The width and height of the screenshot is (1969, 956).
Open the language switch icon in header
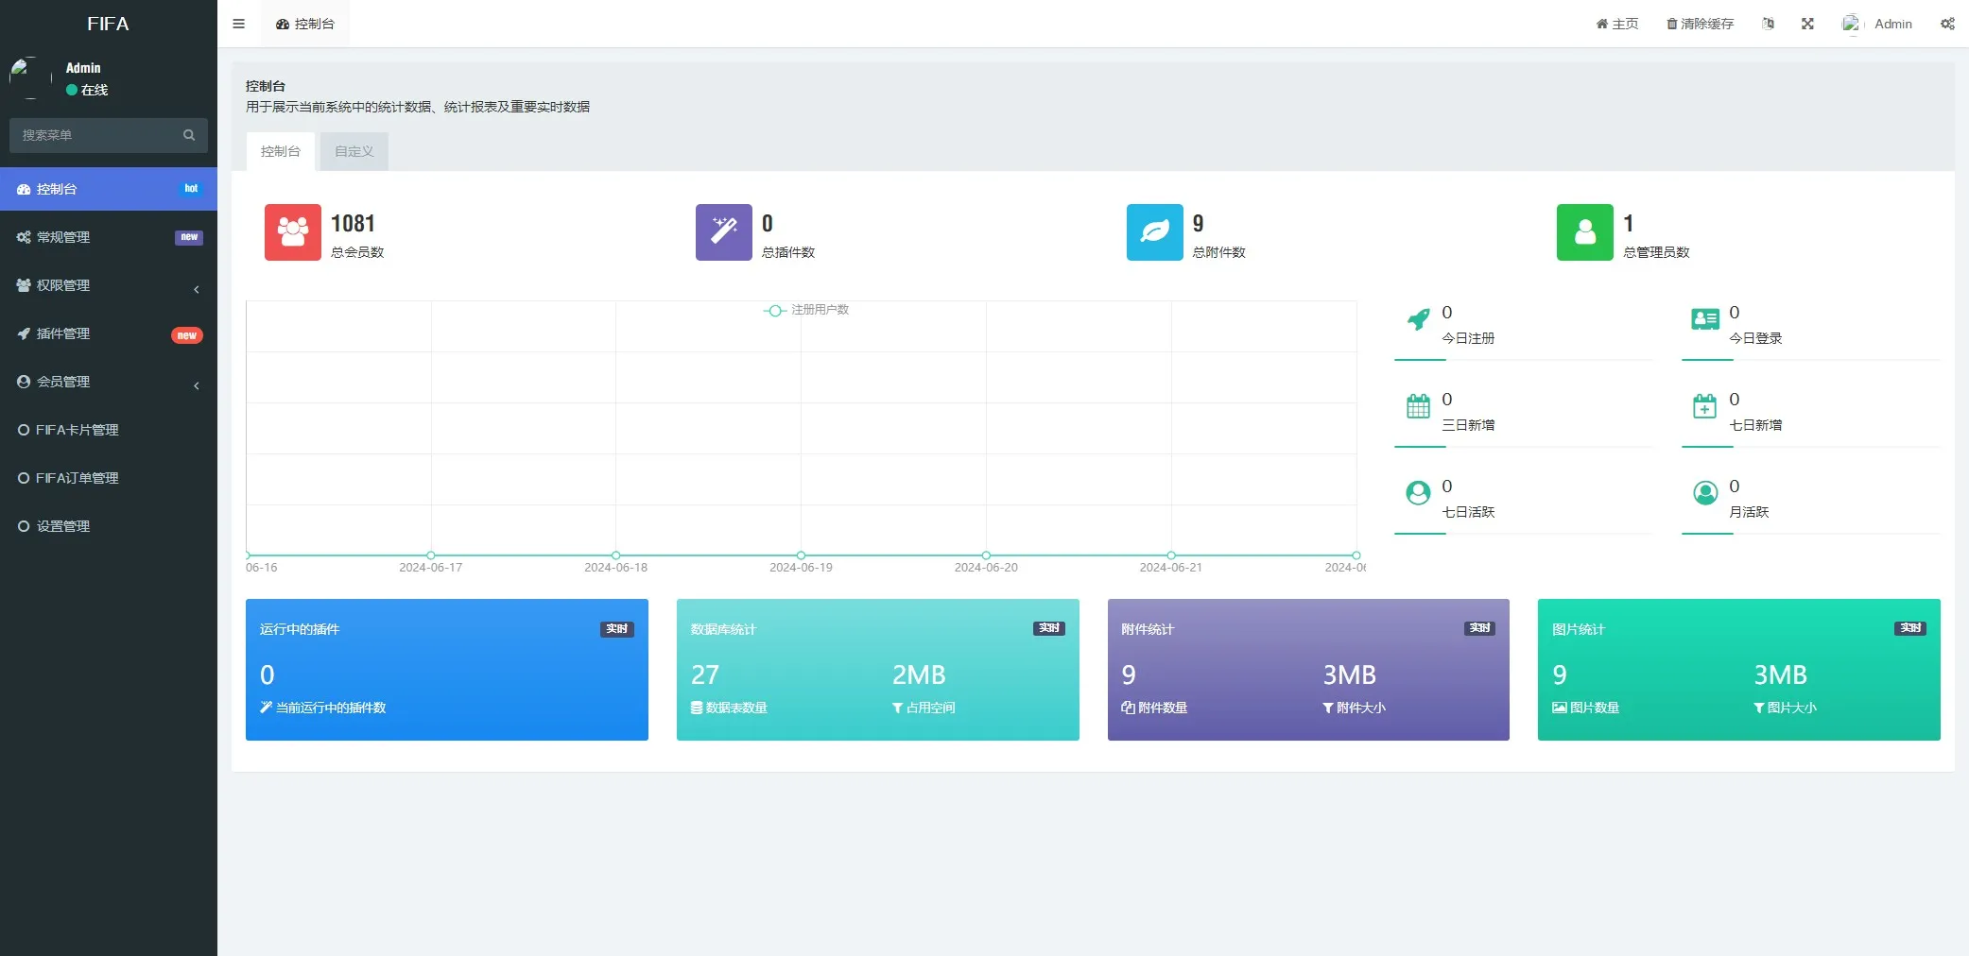pyautogui.click(x=1768, y=24)
